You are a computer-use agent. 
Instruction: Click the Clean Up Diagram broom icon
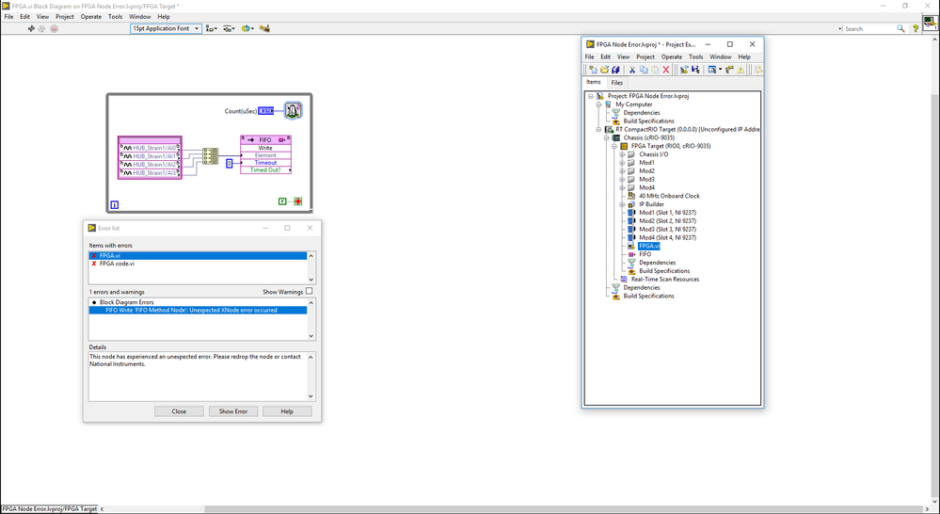[264, 28]
